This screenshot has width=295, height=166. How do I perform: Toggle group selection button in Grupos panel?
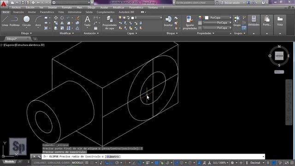(244, 28)
